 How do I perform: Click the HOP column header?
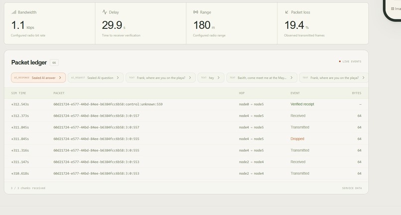[242, 93]
